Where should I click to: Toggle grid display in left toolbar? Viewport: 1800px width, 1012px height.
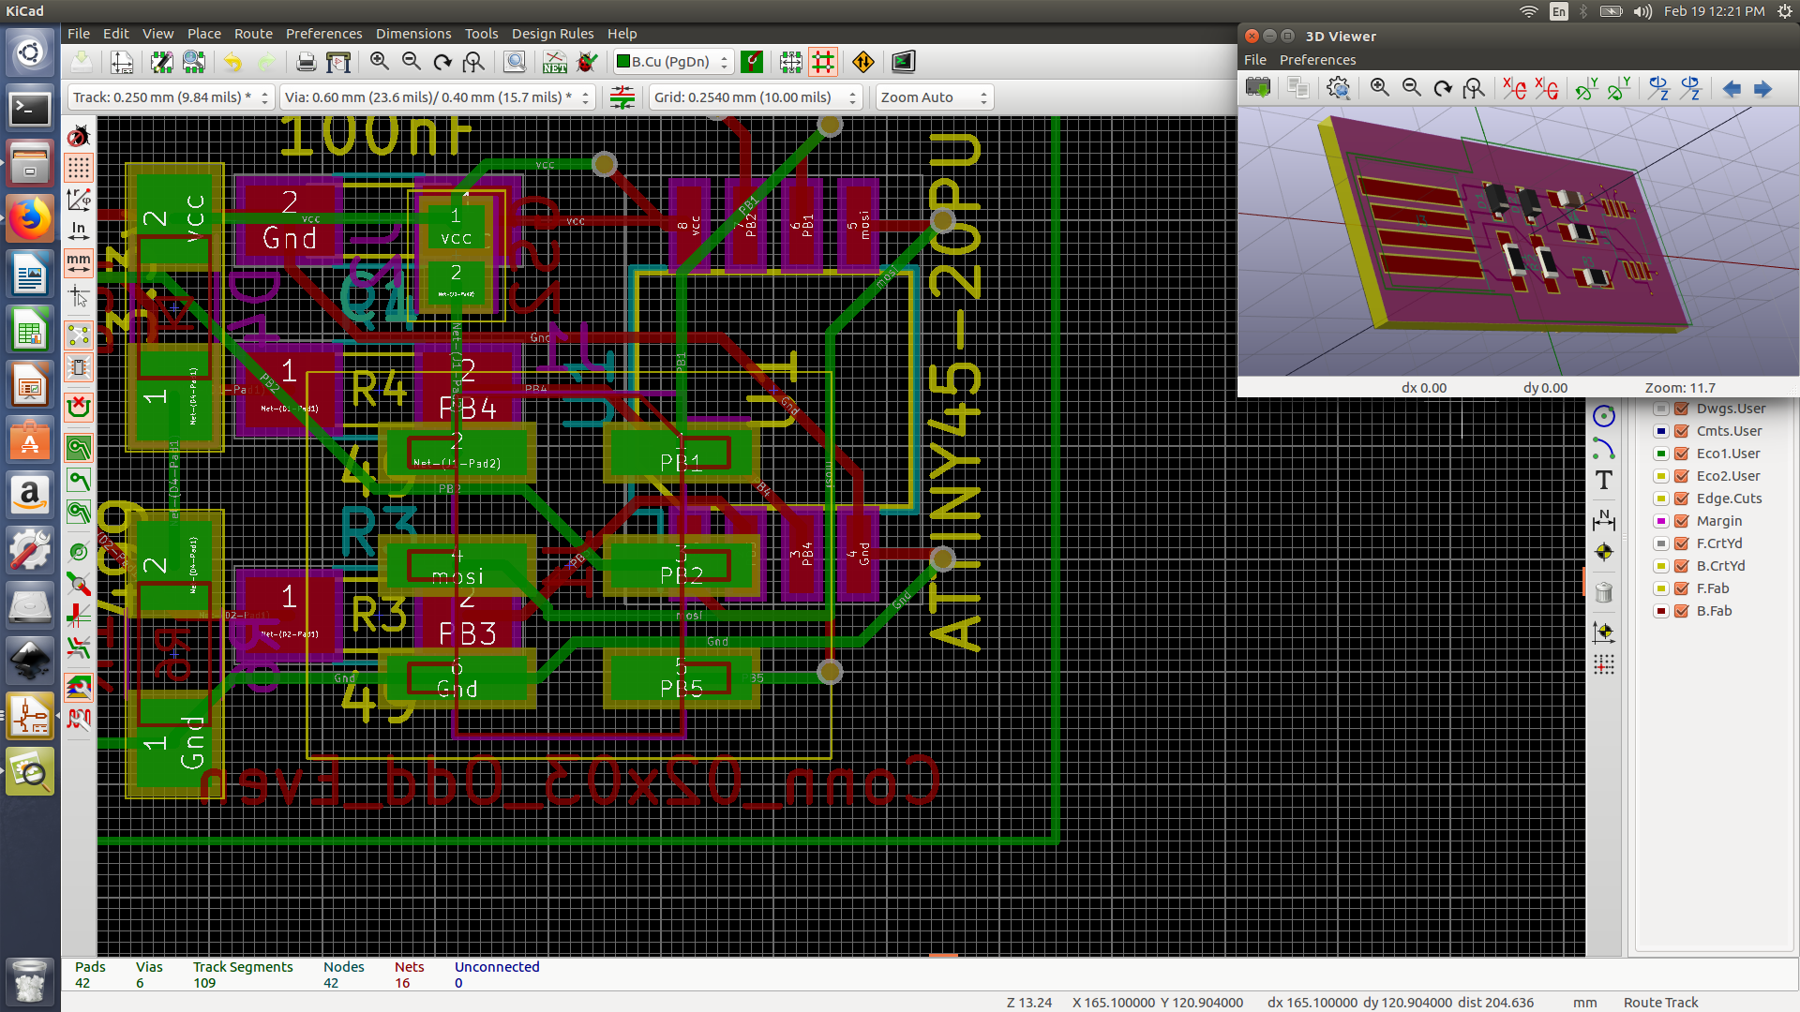point(79,168)
